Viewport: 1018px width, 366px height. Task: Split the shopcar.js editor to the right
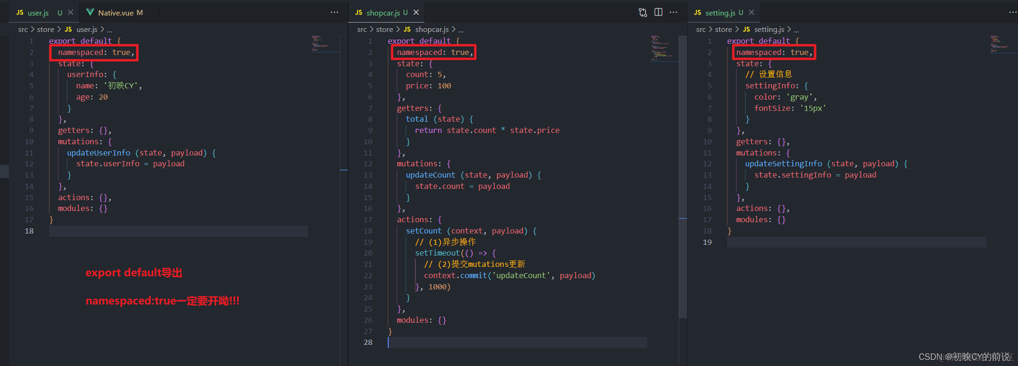pos(658,13)
